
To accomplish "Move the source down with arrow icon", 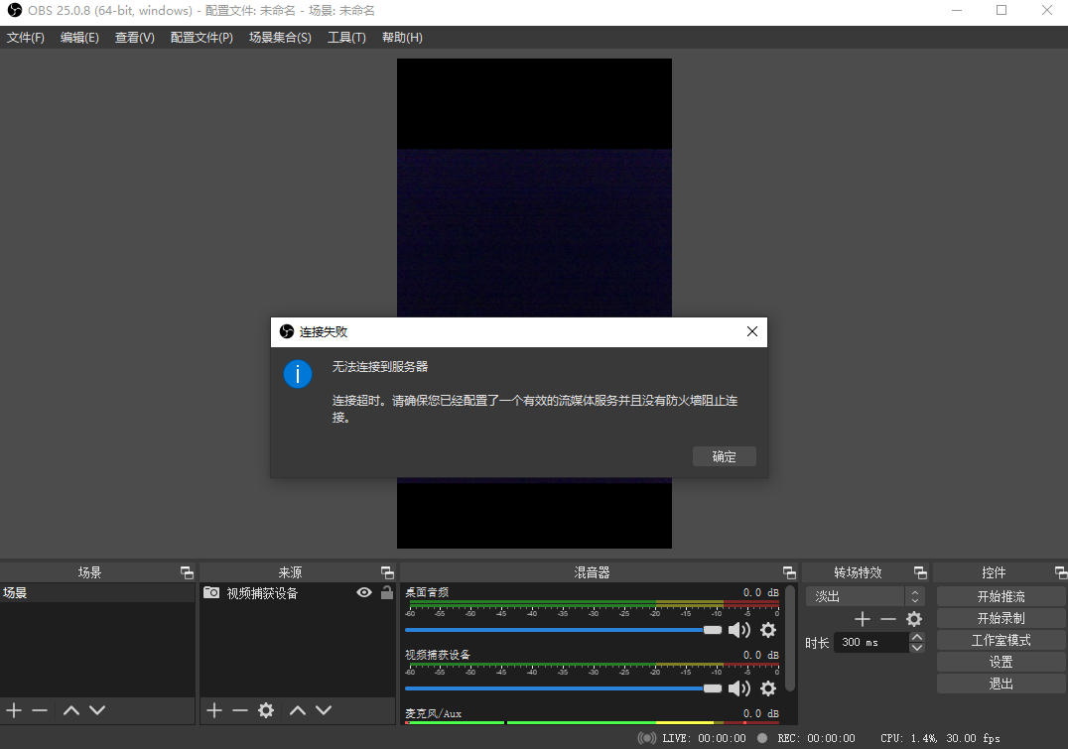I will click(324, 710).
